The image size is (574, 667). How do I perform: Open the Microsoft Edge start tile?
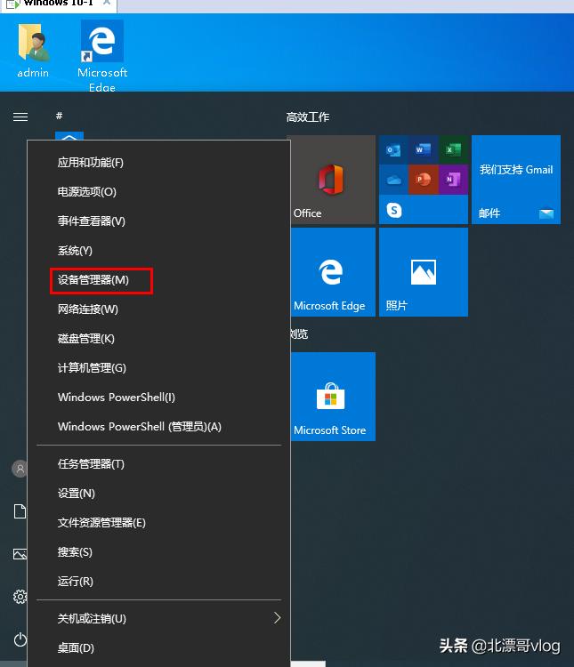pos(331,272)
